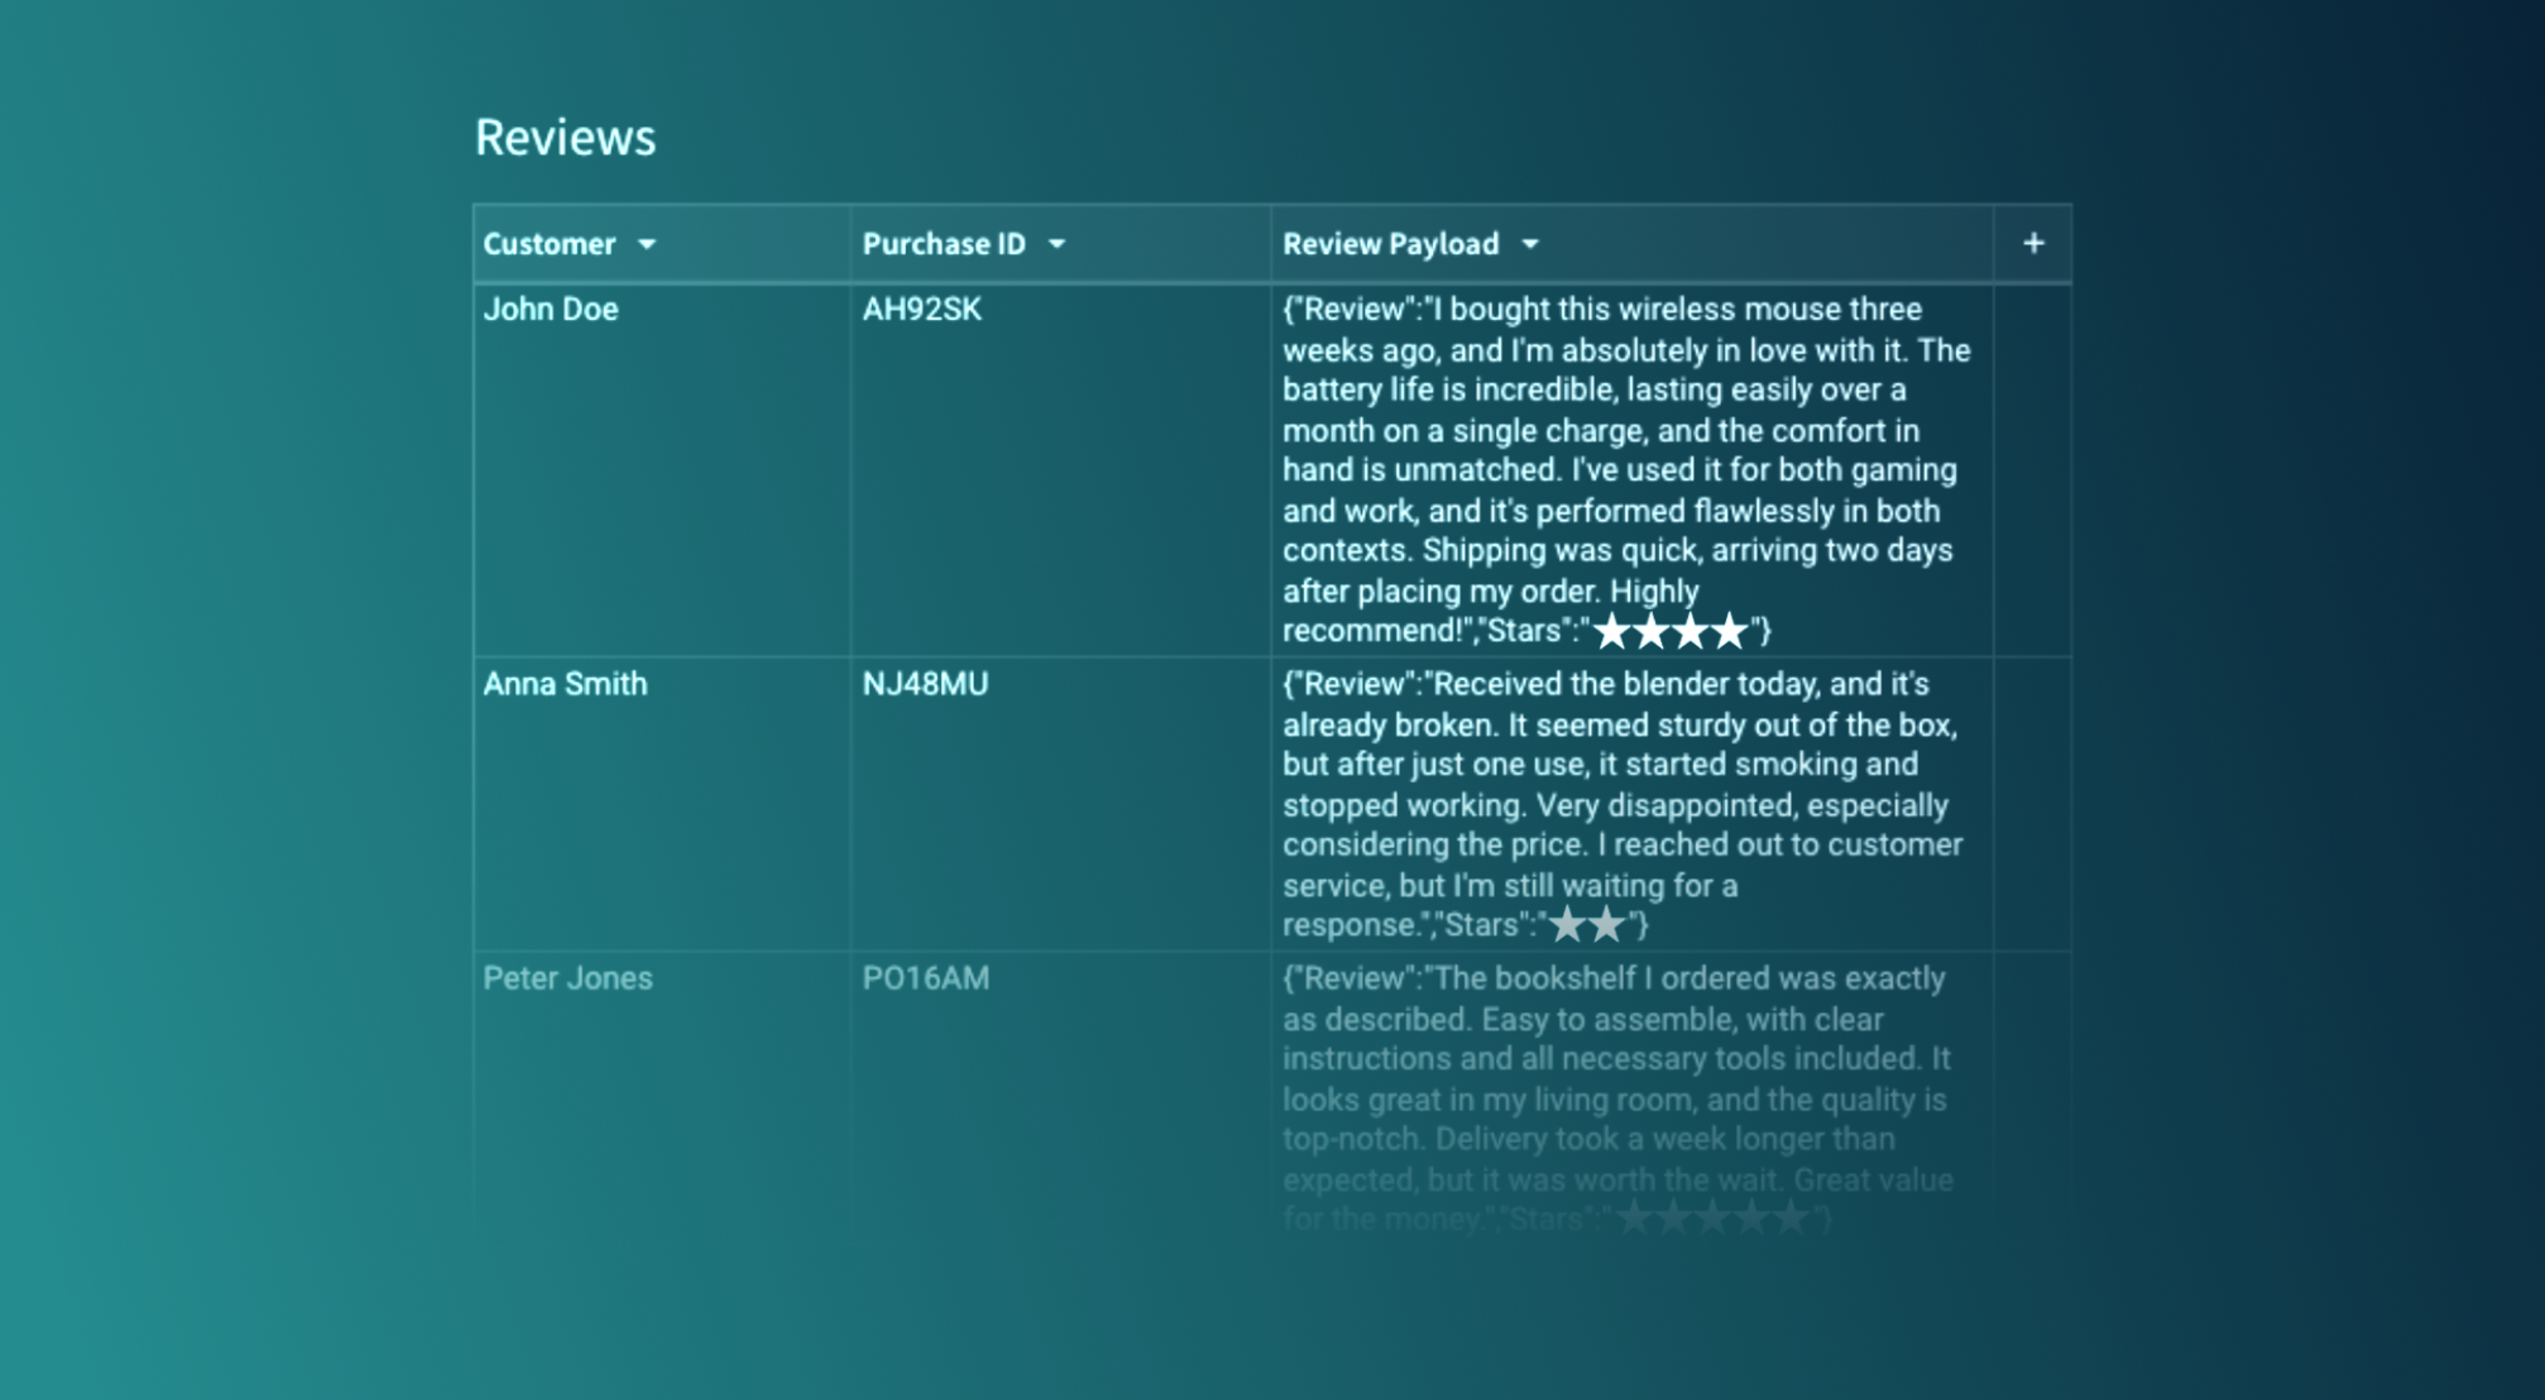Open the Review Payload column dropdown arrow
Screen dimensions: 2545x1400
pyautogui.click(x=1530, y=244)
